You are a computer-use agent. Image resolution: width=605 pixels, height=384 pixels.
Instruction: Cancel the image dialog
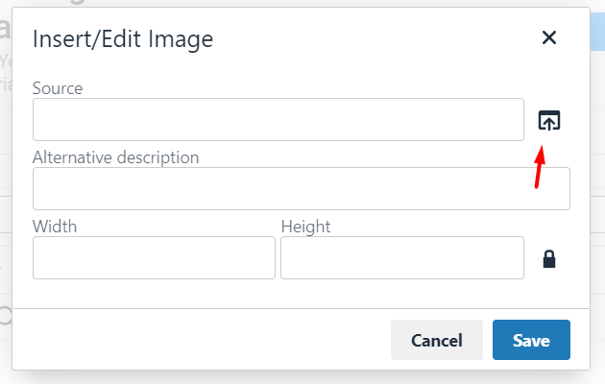(437, 340)
